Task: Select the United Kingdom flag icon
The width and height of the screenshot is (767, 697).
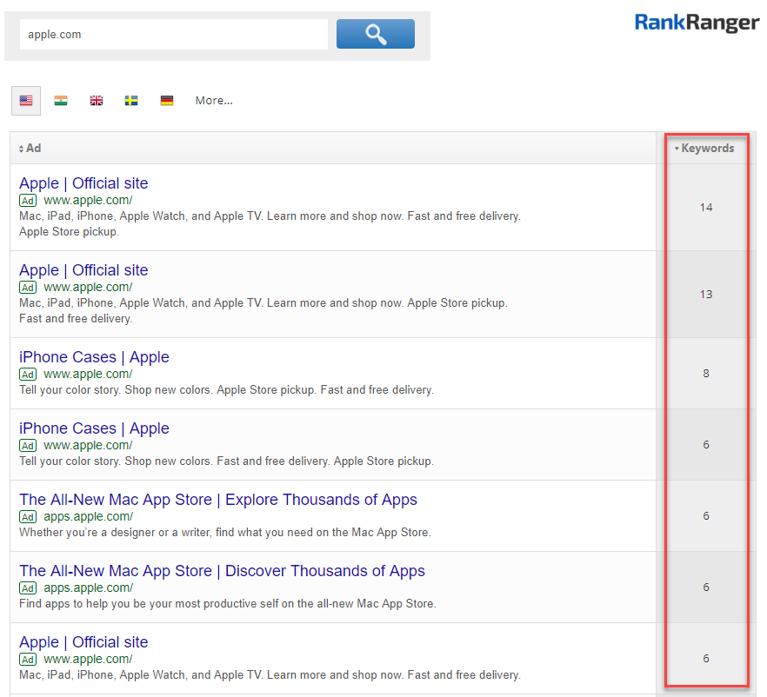Action: (97, 101)
